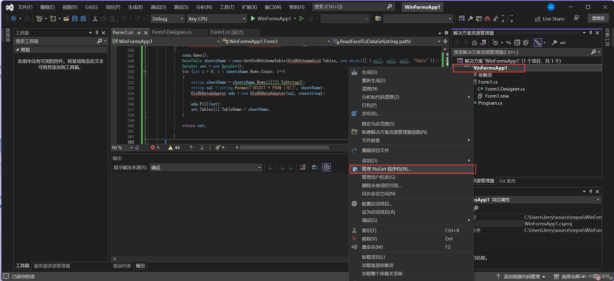Switch to the 错误列表 tab

(x=122, y=266)
